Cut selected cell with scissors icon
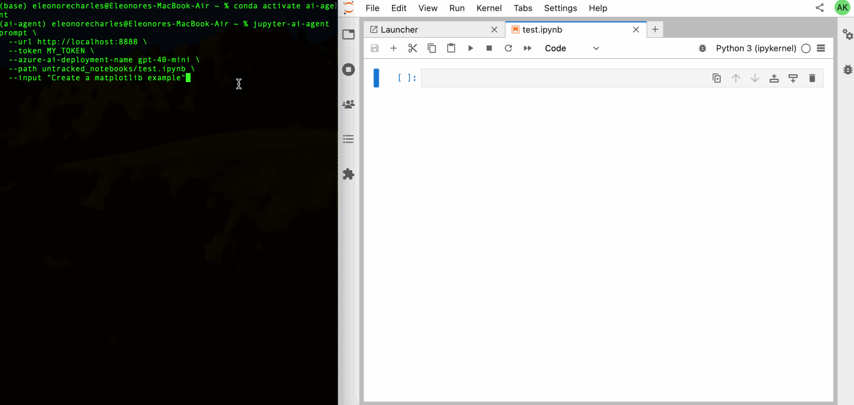The image size is (854, 405). click(413, 49)
